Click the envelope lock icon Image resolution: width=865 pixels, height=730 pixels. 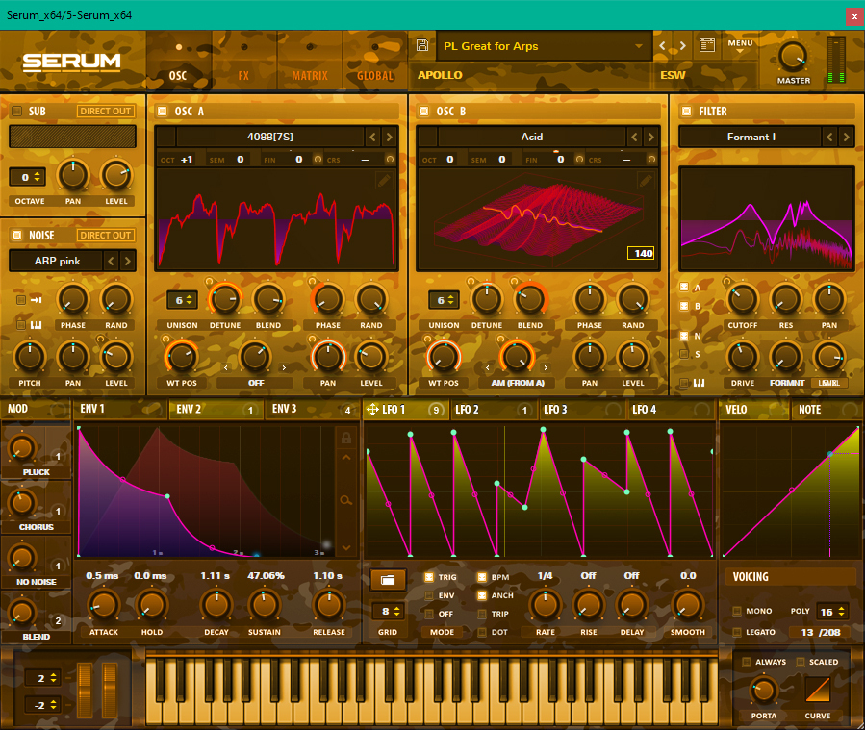click(x=346, y=438)
